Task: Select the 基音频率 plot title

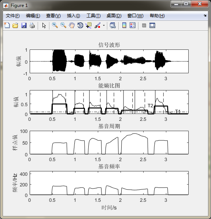Action: 109,167
